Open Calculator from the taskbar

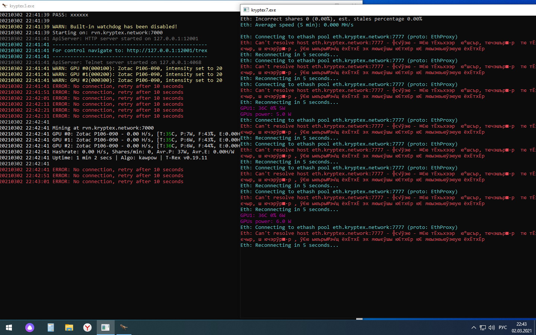tap(51, 328)
